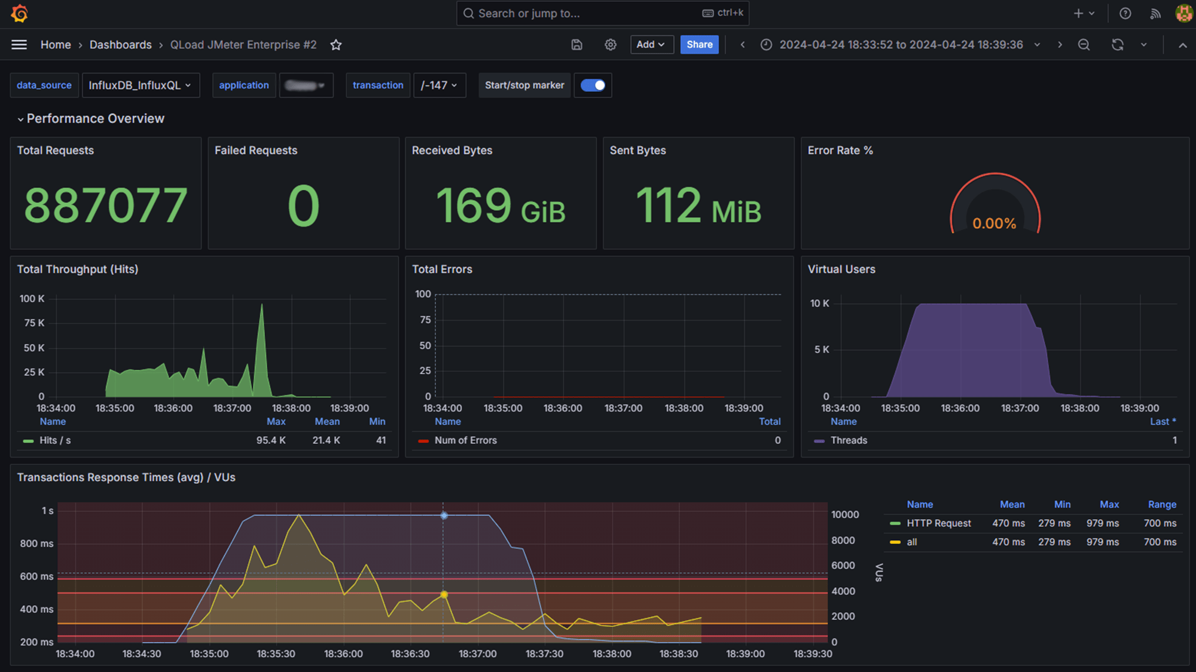This screenshot has width=1196, height=672.
Task: Open the Add panel menu
Action: pyautogui.click(x=651, y=44)
